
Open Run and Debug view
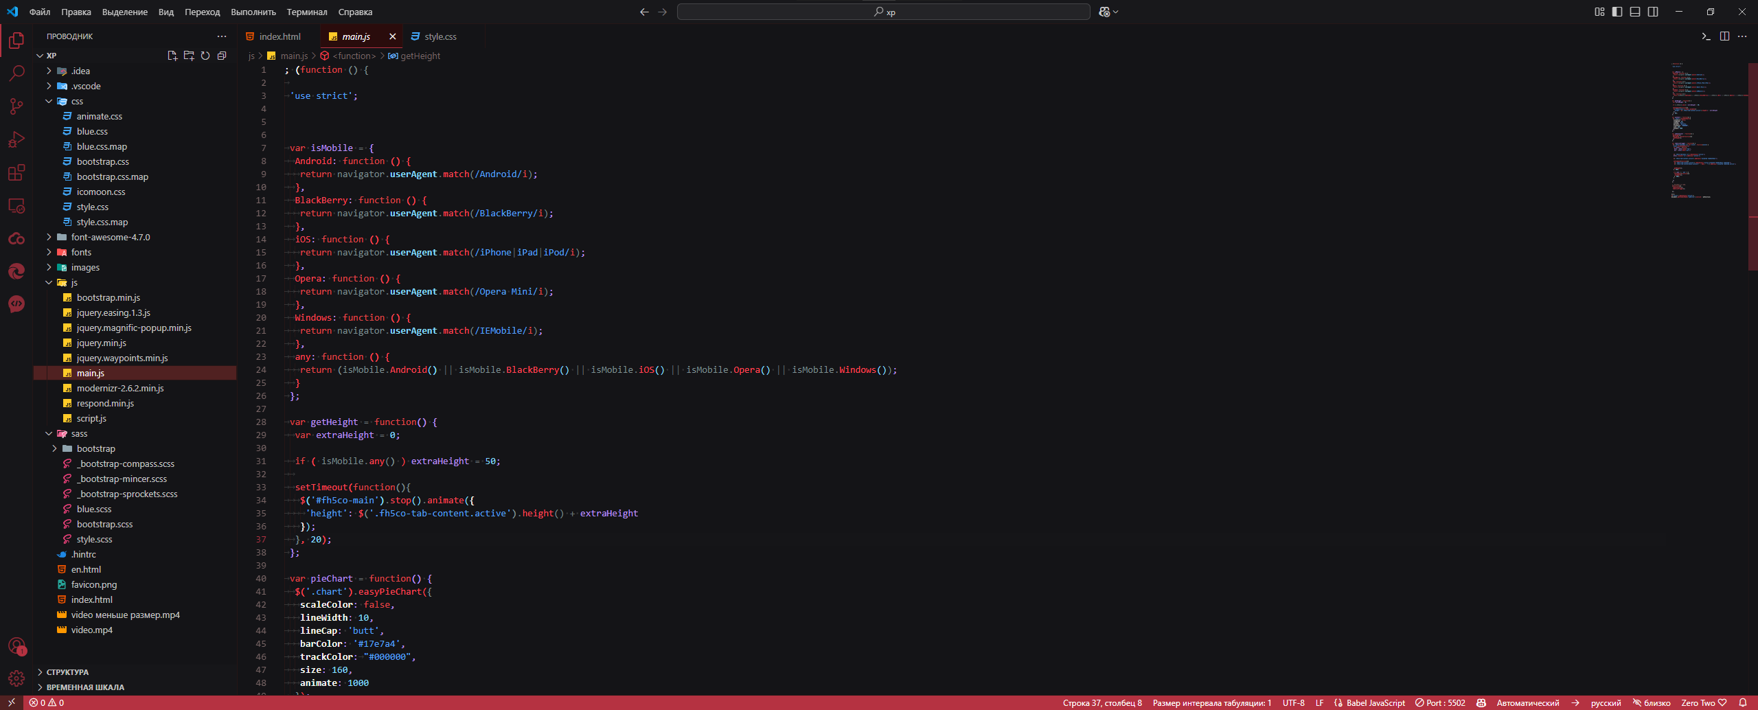click(x=16, y=139)
